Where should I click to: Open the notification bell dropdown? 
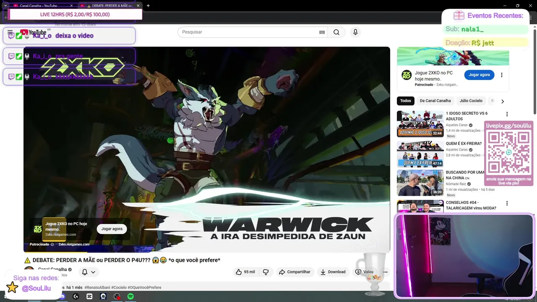(89, 272)
